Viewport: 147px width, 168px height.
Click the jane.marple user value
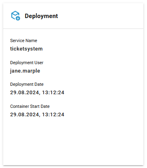pos(25,71)
